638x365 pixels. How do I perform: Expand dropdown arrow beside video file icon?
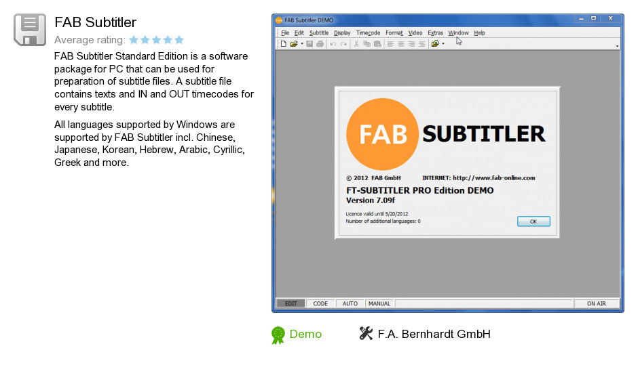tap(443, 44)
